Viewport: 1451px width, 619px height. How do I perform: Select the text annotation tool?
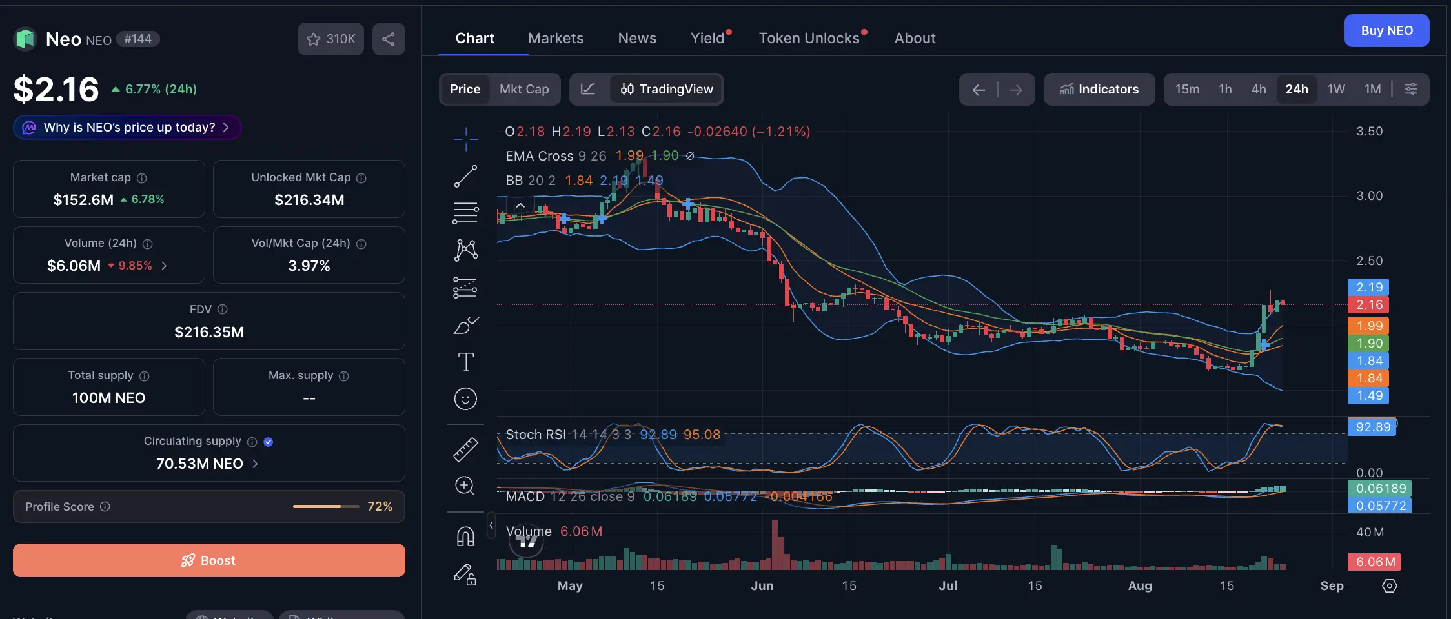click(465, 362)
